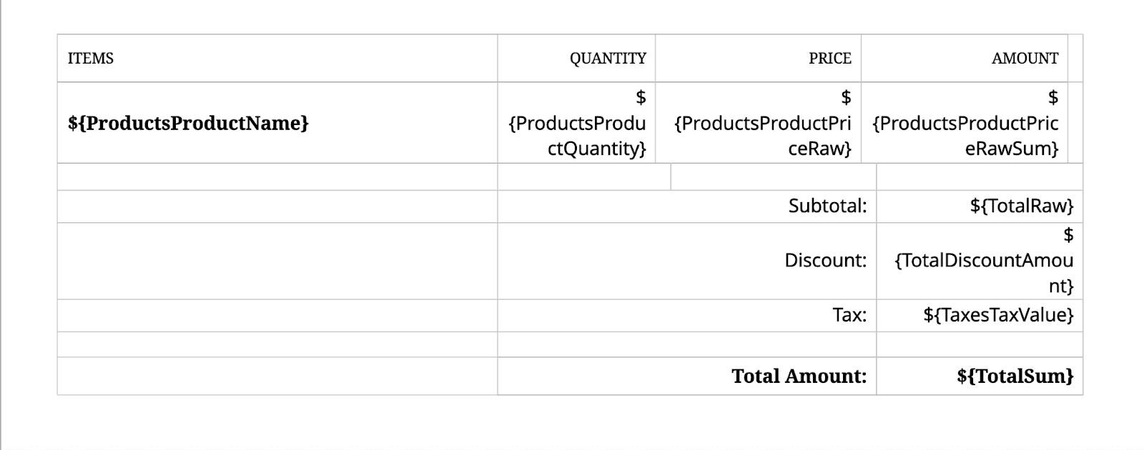Click the ${ProductsProductQuantity} placeholder cell
Screen dimensions: 1144x450
[577, 123]
